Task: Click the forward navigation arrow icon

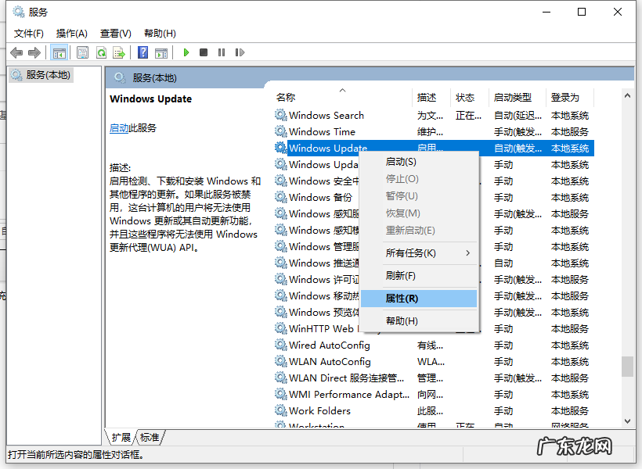Action: pyautogui.click(x=35, y=52)
